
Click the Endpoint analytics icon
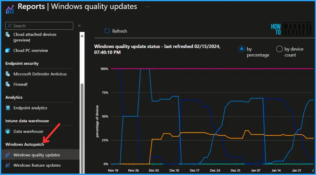coord(8,108)
